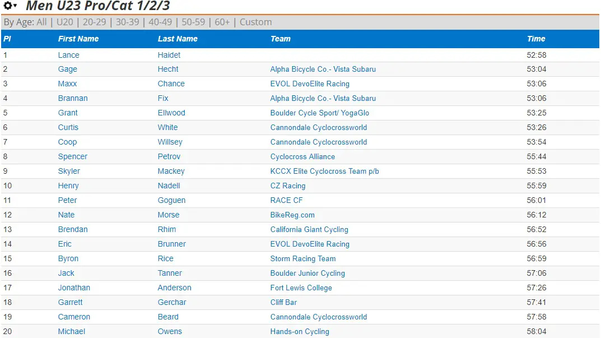601x338 pixels.
Task: Filter results by U20 age group
Action: pyautogui.click(x=65, y=22)
